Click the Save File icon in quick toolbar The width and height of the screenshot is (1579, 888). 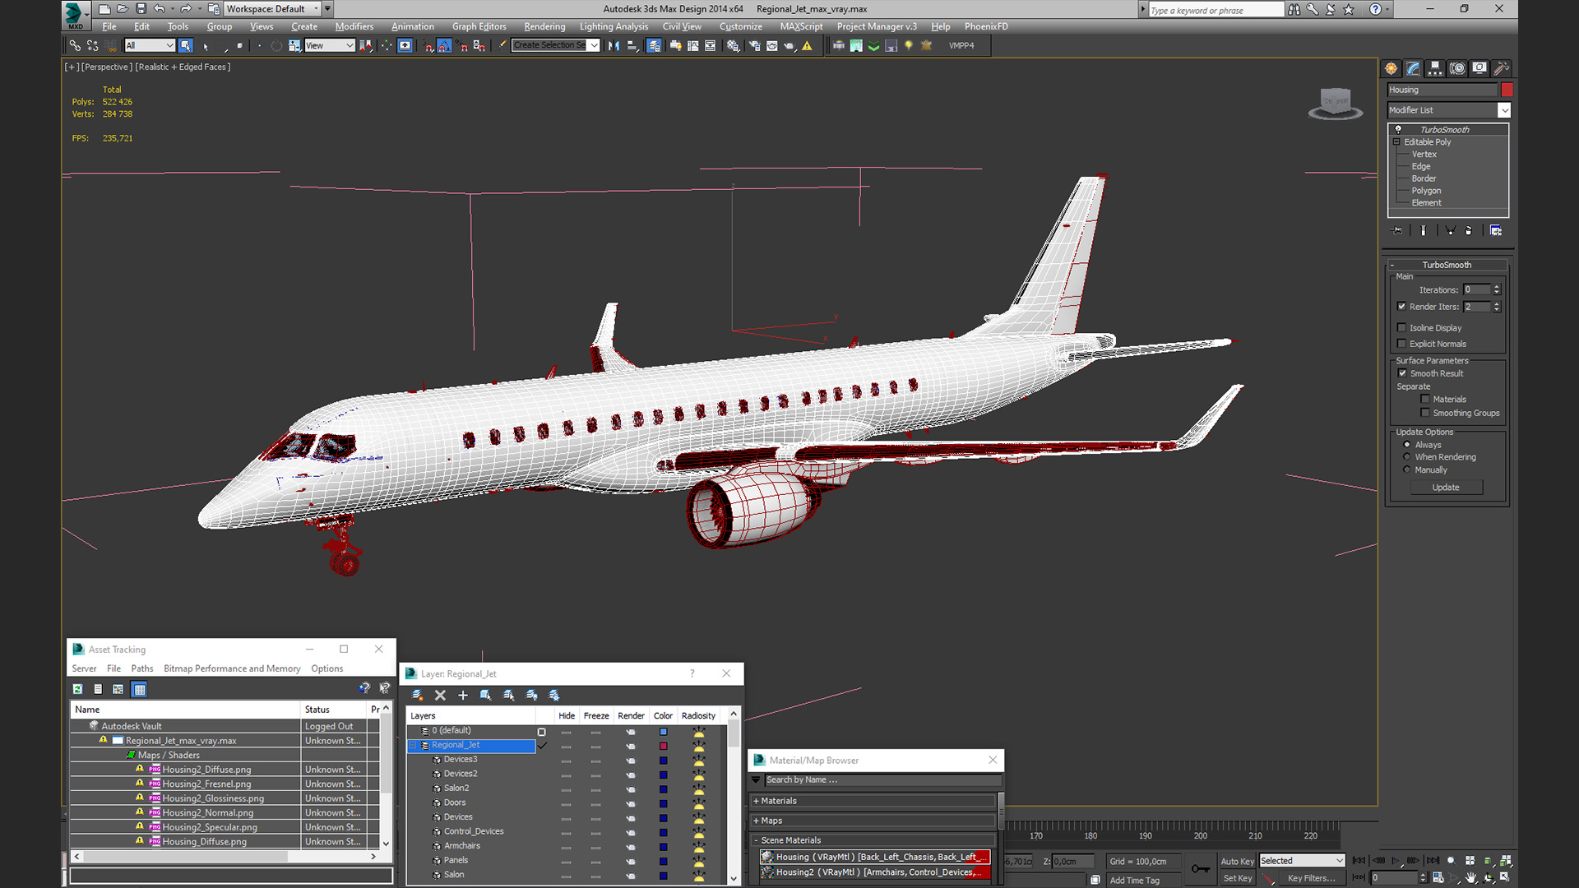pos(141,9)
